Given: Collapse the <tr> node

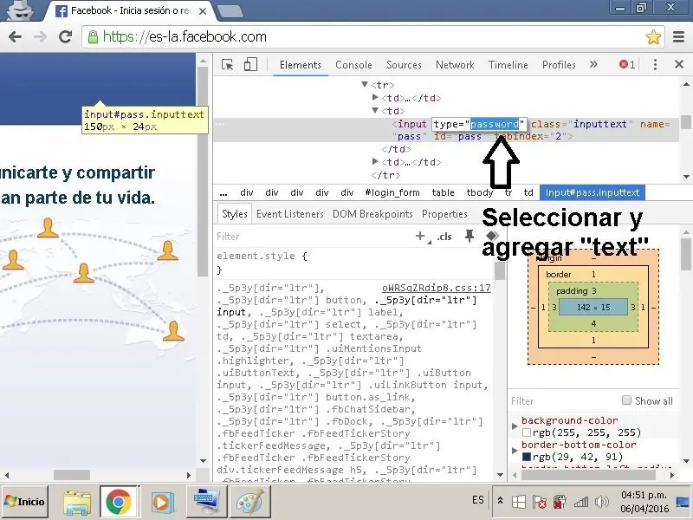Looking at the screenshot, I should coord(365,84).
